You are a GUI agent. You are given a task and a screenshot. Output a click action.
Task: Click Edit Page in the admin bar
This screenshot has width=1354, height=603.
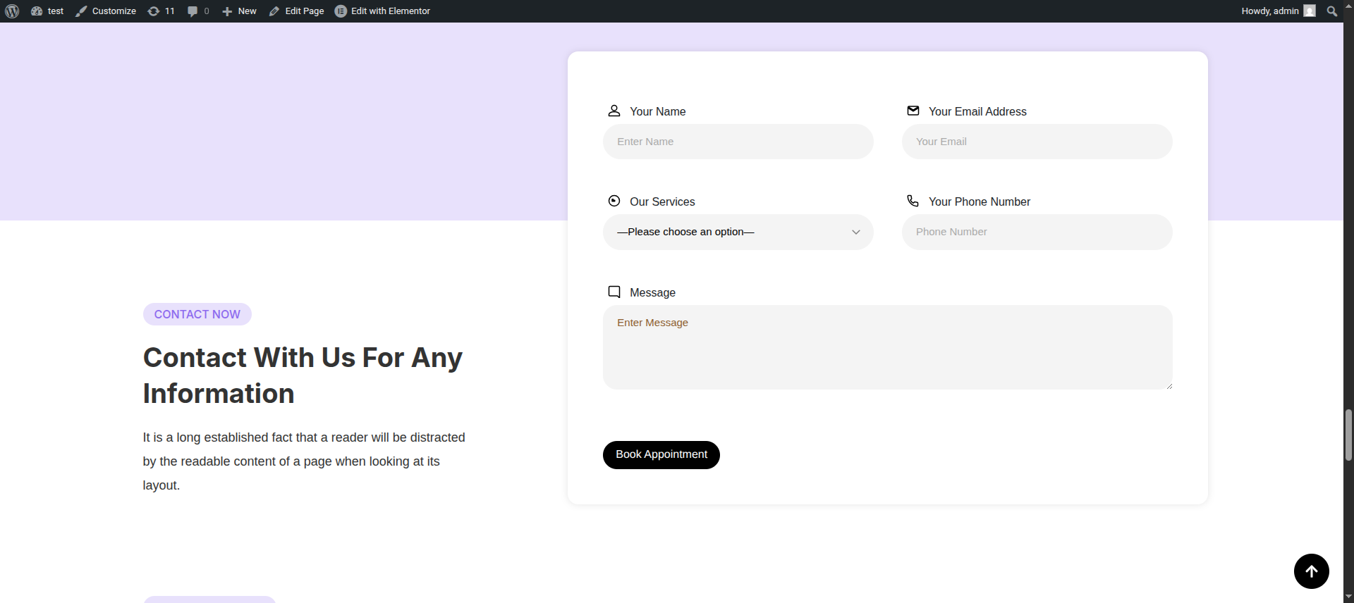coord(296,11)
